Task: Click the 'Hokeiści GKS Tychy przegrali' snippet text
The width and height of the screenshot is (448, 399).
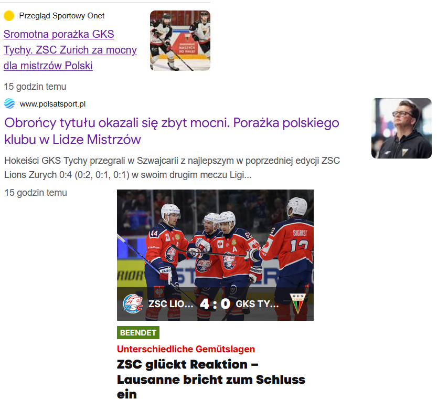Action: pyautogui.click(x=172, y=167)
